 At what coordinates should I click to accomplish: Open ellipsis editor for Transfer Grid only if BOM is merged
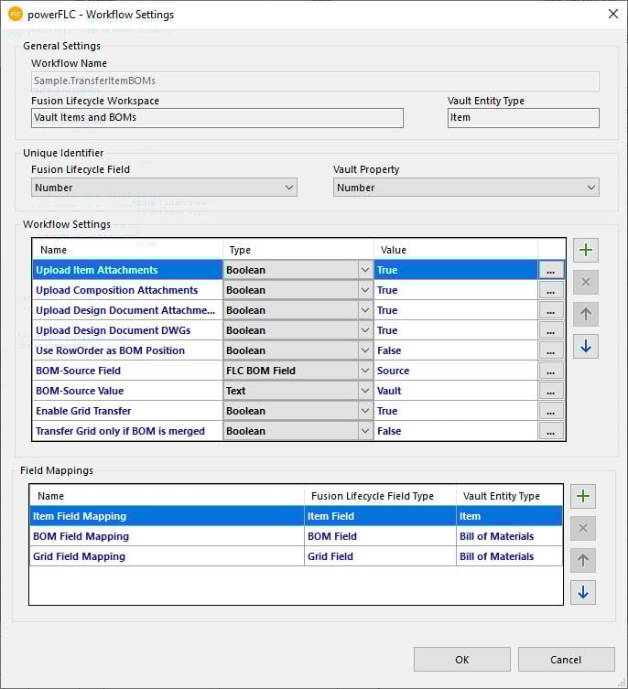pos(550,432)
